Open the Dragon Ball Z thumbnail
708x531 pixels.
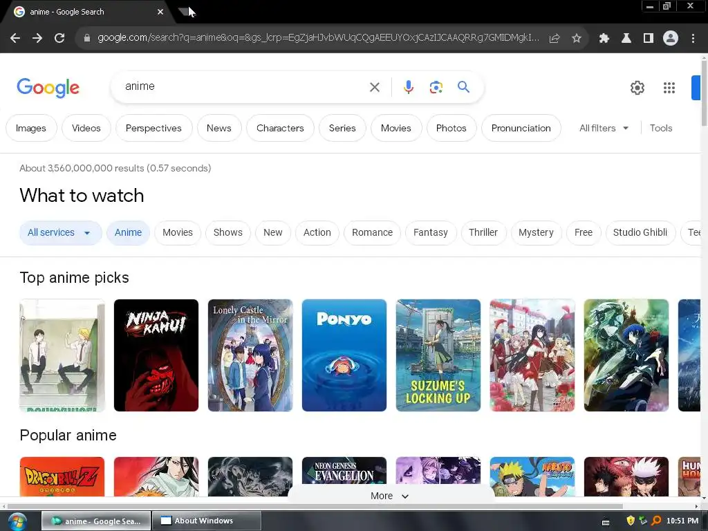click(x=62, y=476)
